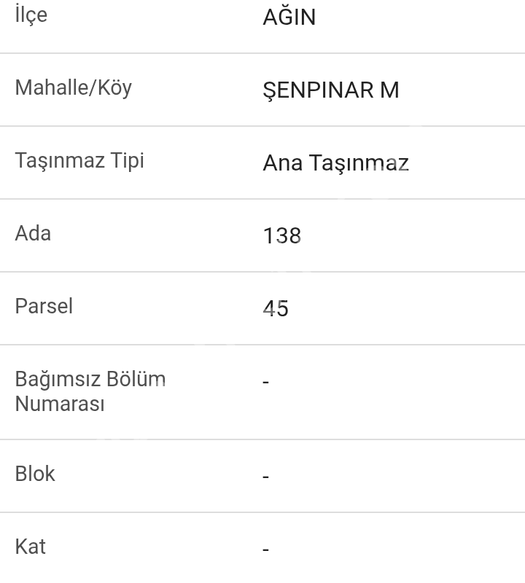This screenshot has width=525, height=583.
Task: Select the Parsel value 45
Action: [x=276, y=309]
